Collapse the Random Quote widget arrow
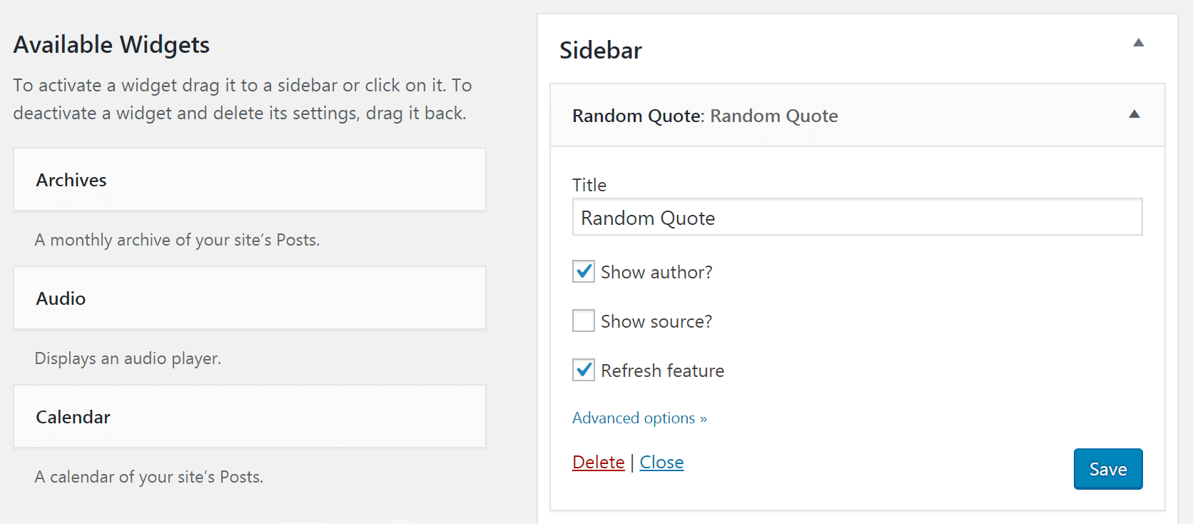 point(1134,114)
